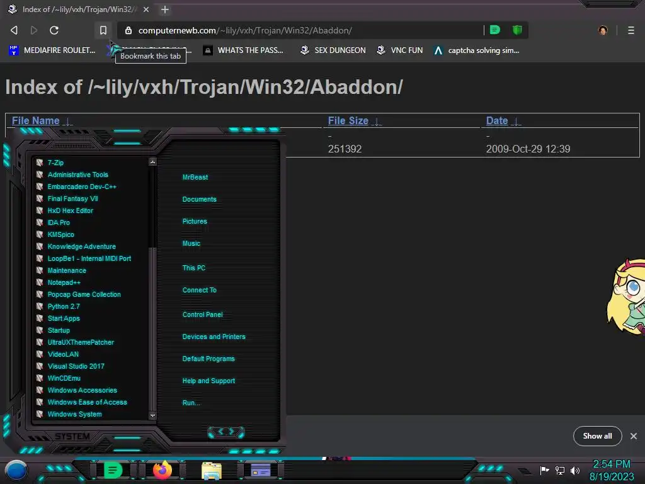This screenshot has width=645, height=484.
Task: Open the browser hamburger menu
Action: pyautogui.click(x=631, y=30)
